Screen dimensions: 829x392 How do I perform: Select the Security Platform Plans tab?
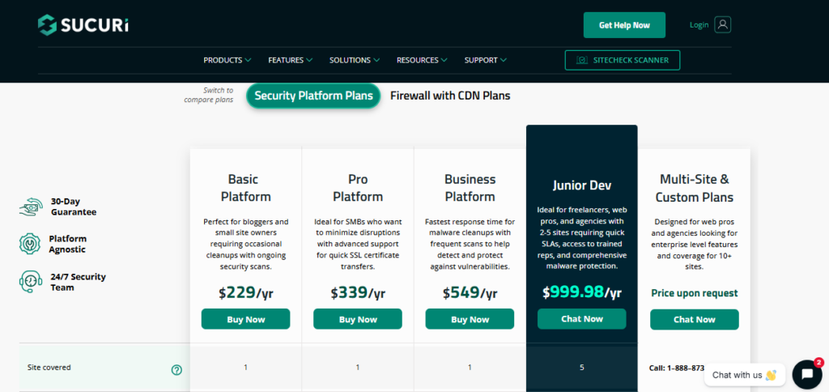[x=313, y=96]
